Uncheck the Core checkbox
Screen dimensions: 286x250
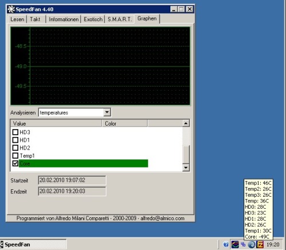[x=15, y=163]
